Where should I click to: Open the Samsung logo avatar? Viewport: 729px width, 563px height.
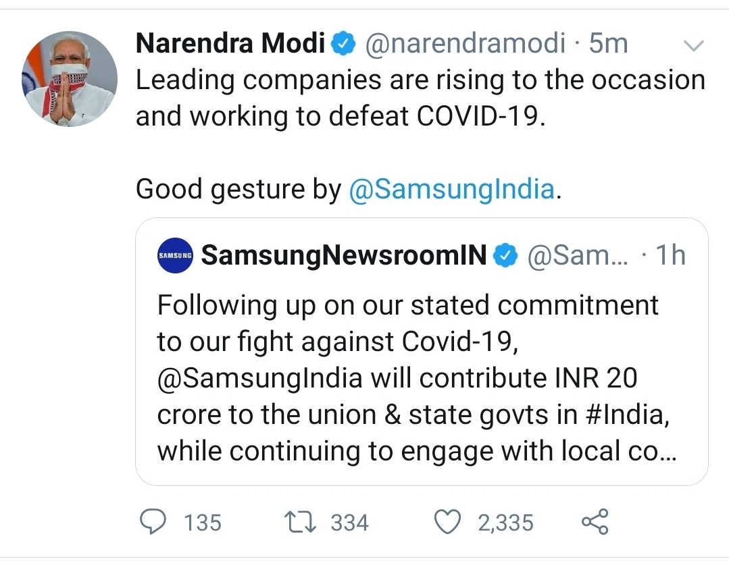175,255
